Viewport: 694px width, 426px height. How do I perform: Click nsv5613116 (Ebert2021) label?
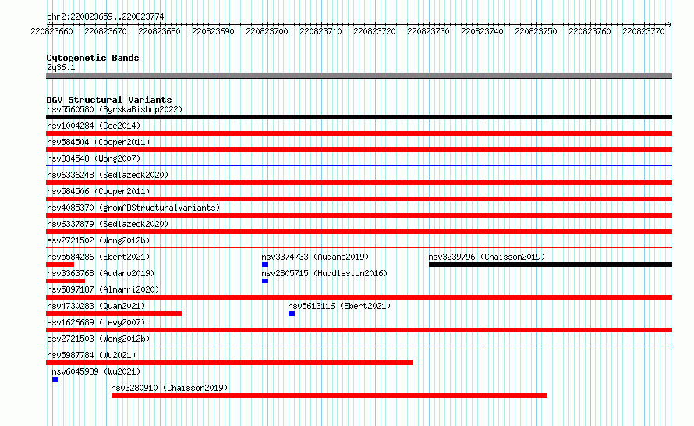coord(339,306)
